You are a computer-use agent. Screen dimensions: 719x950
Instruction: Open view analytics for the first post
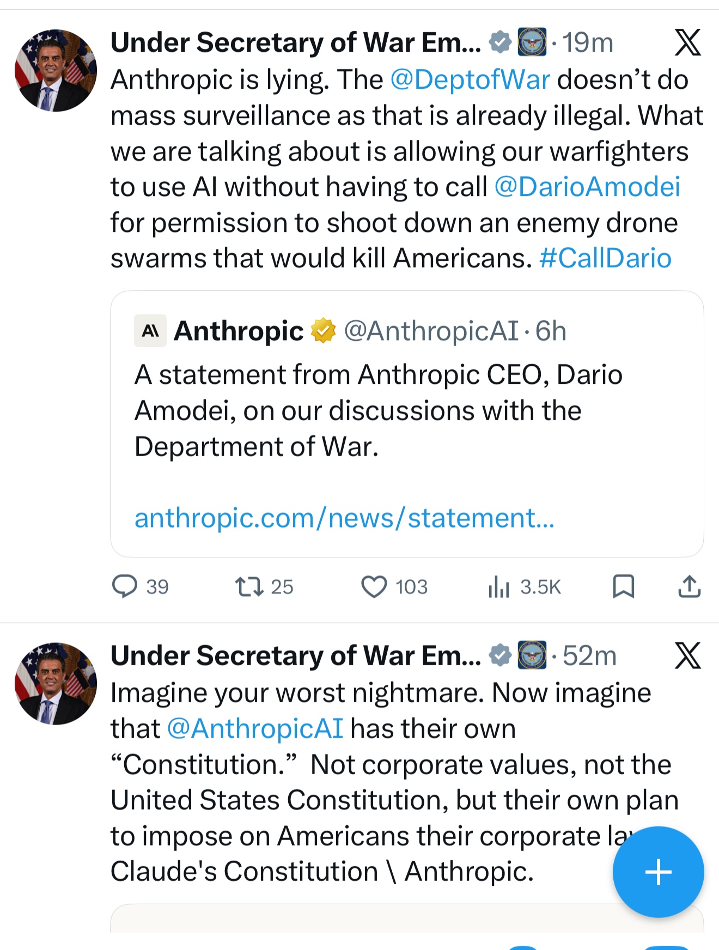(499, 587)
